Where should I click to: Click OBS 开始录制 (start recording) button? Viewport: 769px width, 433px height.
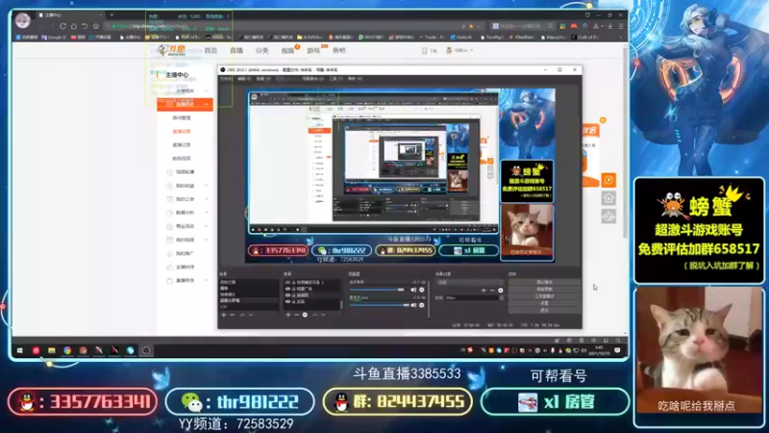544,290
